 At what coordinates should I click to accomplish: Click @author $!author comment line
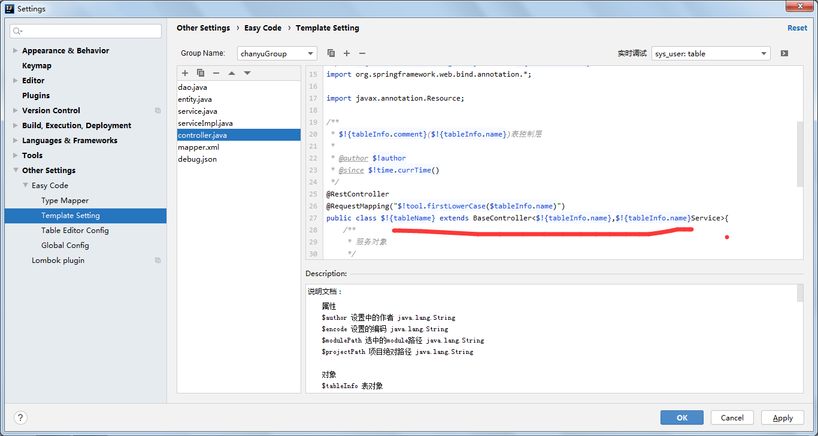368,158
